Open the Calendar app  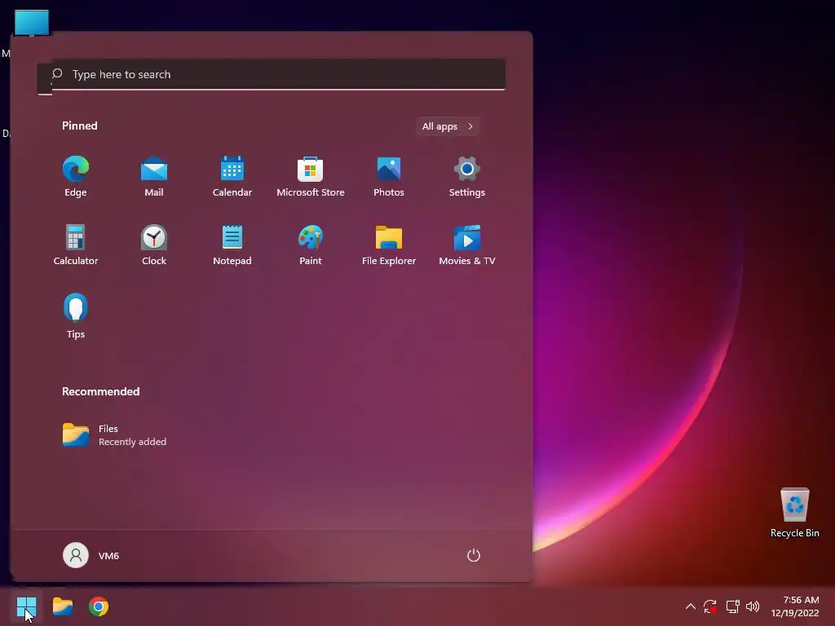(232, 177)
